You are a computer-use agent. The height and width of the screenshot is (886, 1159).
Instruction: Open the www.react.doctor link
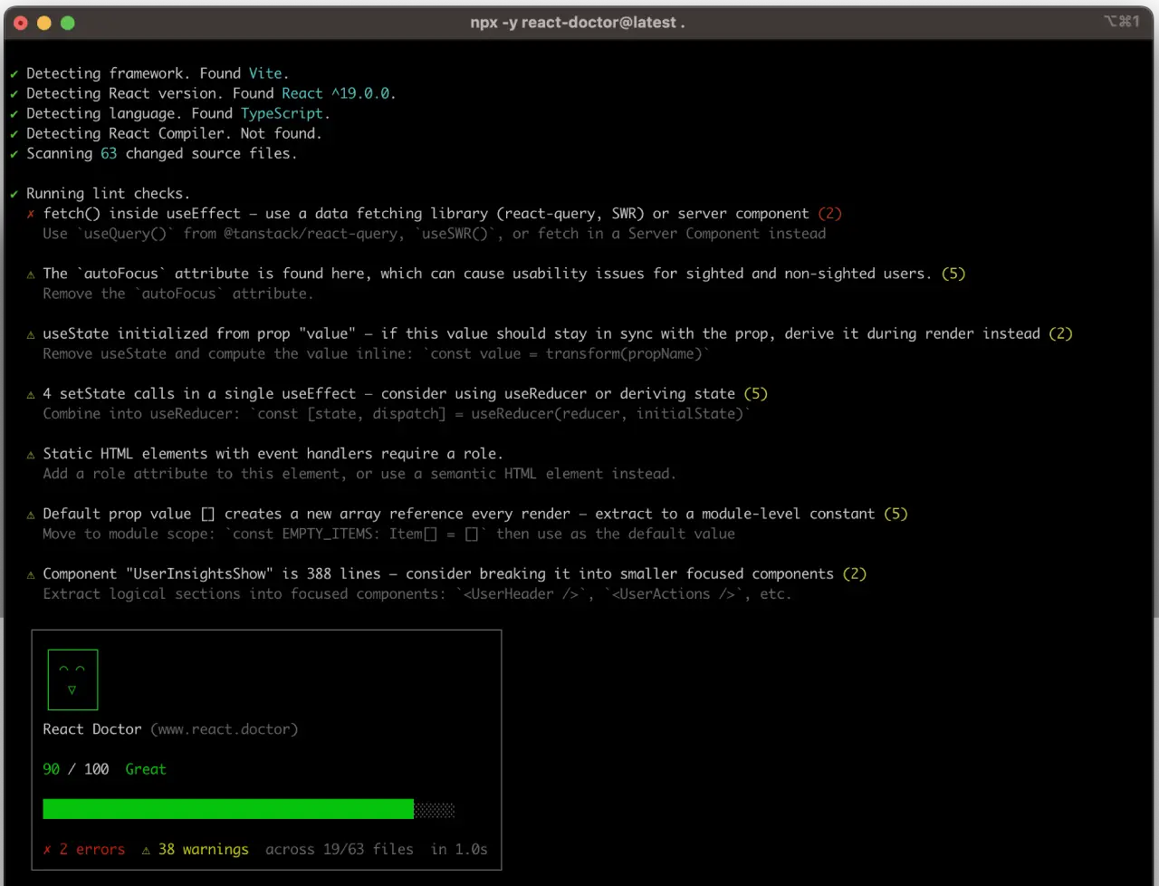(x=225, y=729)
